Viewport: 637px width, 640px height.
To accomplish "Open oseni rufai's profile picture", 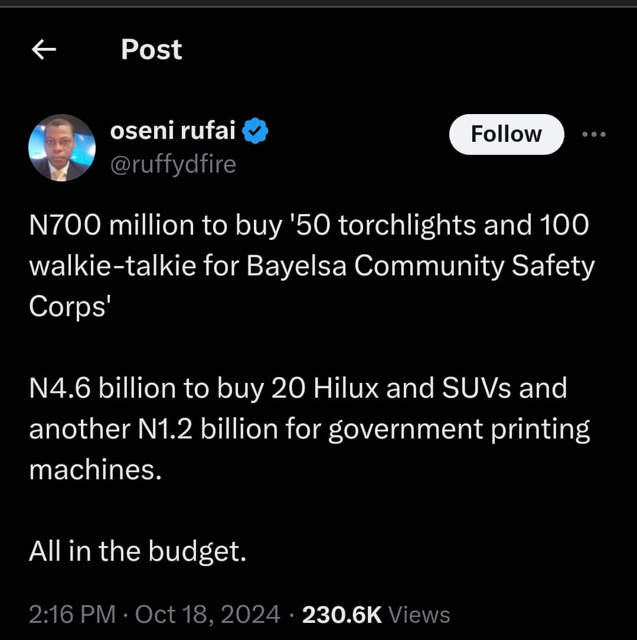I will point(62,148).
